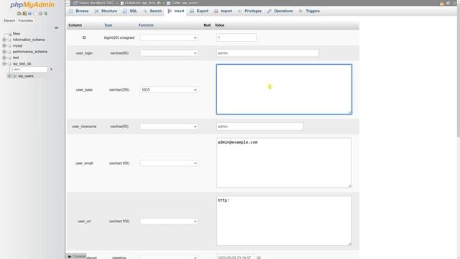This screenshot has width=460, height=259.
Task: Select the Insert tab
Action: tap(176, 11)
